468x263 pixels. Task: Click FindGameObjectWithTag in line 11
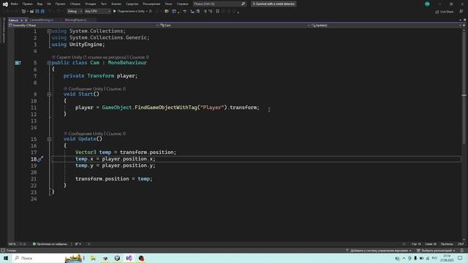click(x=166, y=107)
